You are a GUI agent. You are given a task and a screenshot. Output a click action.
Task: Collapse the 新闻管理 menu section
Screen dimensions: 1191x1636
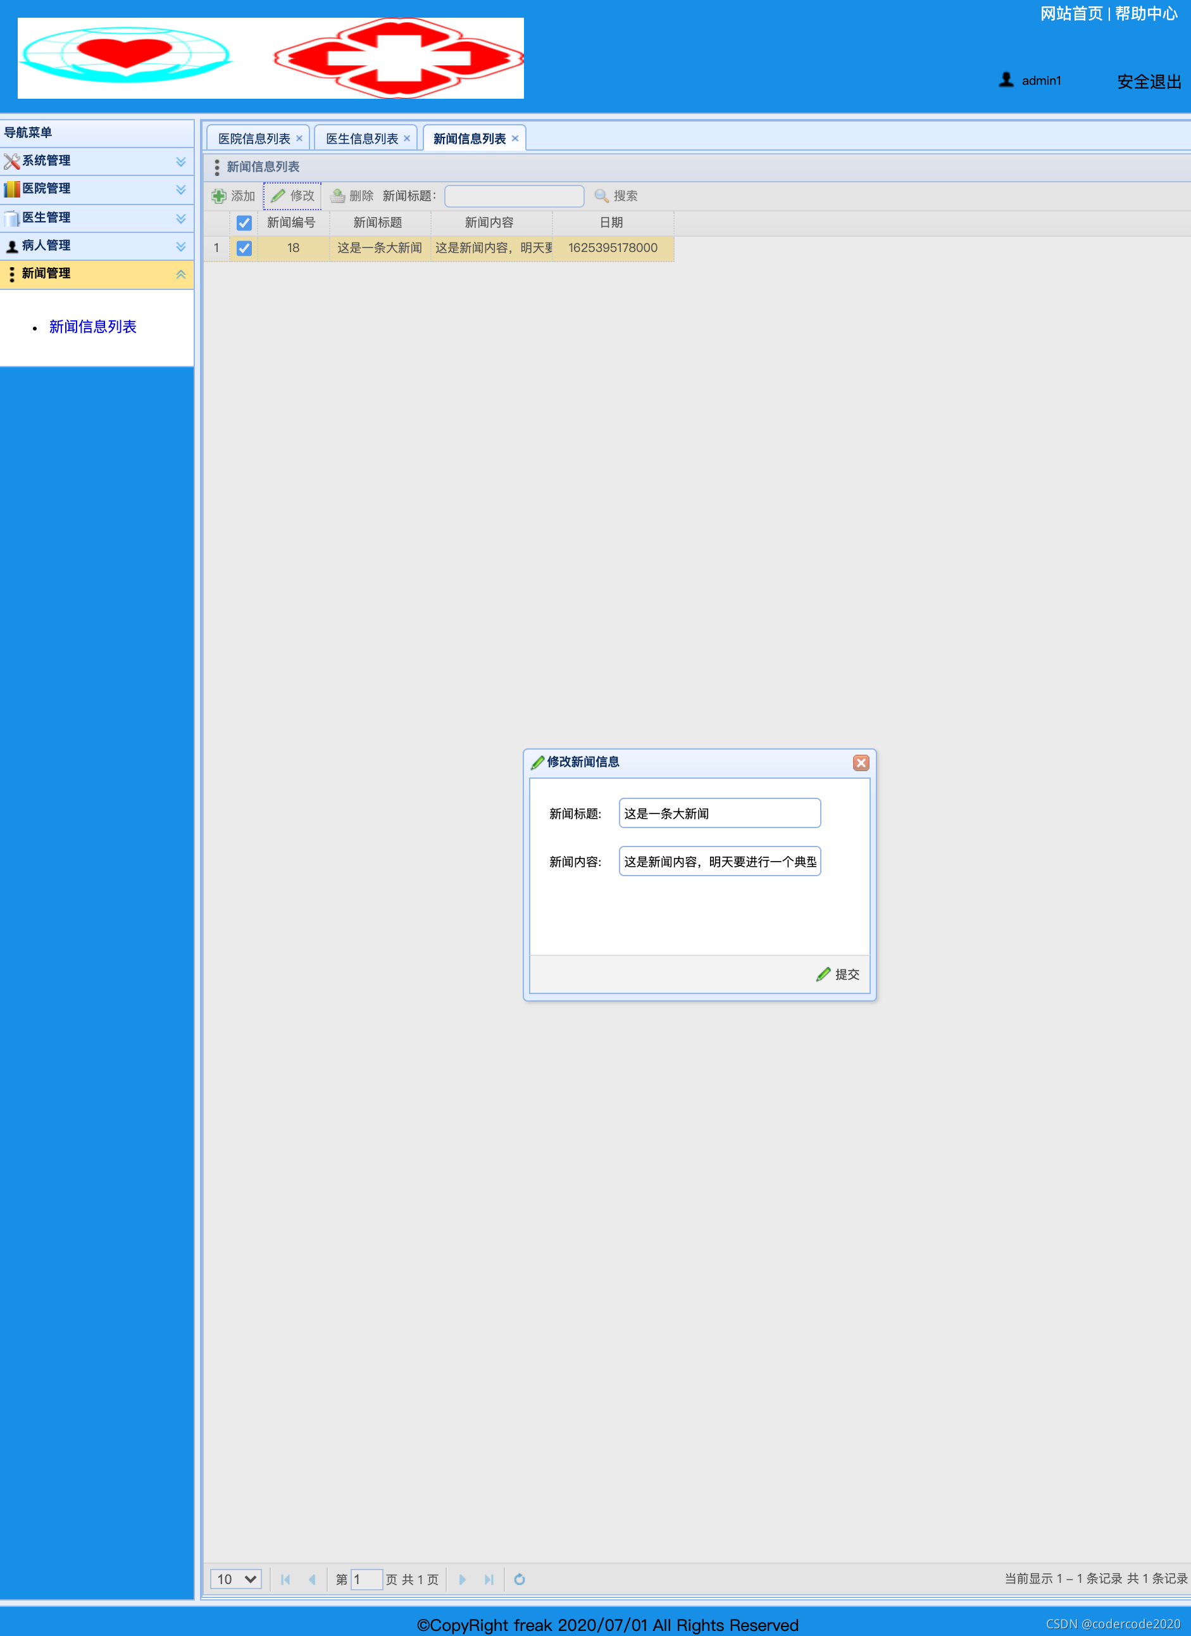click(x=181, y=274)
